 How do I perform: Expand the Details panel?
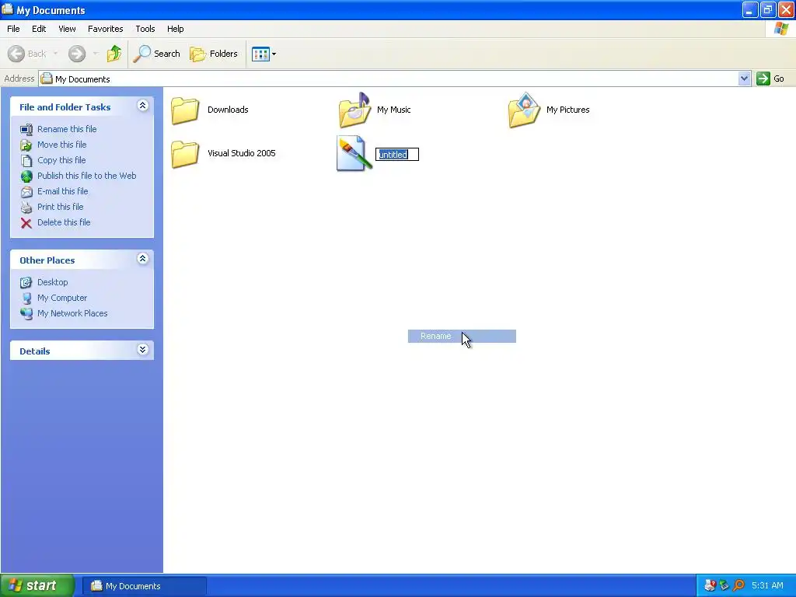[x=143, y=350]
